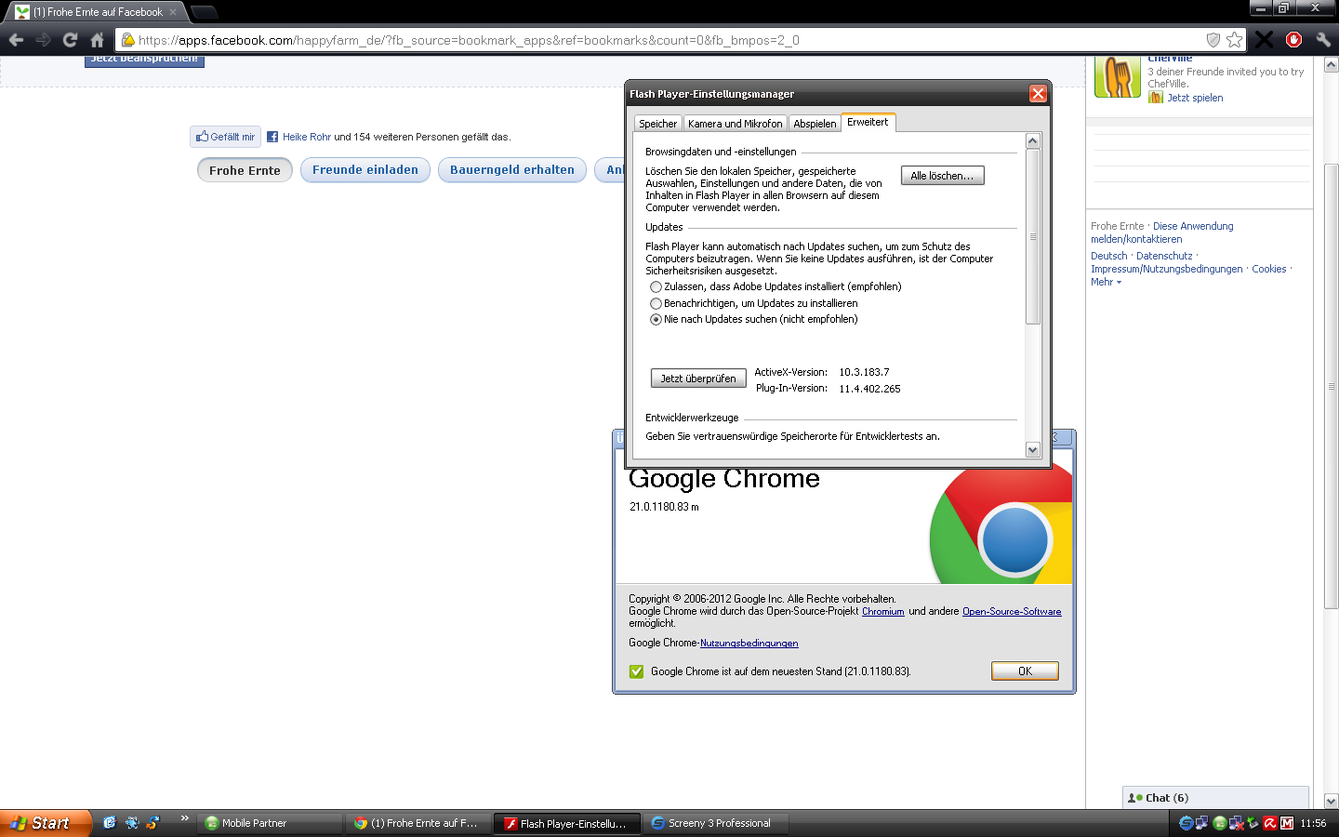Click the chat person status icon
Screen dimensions: 1339x837
click(1134, 798)
